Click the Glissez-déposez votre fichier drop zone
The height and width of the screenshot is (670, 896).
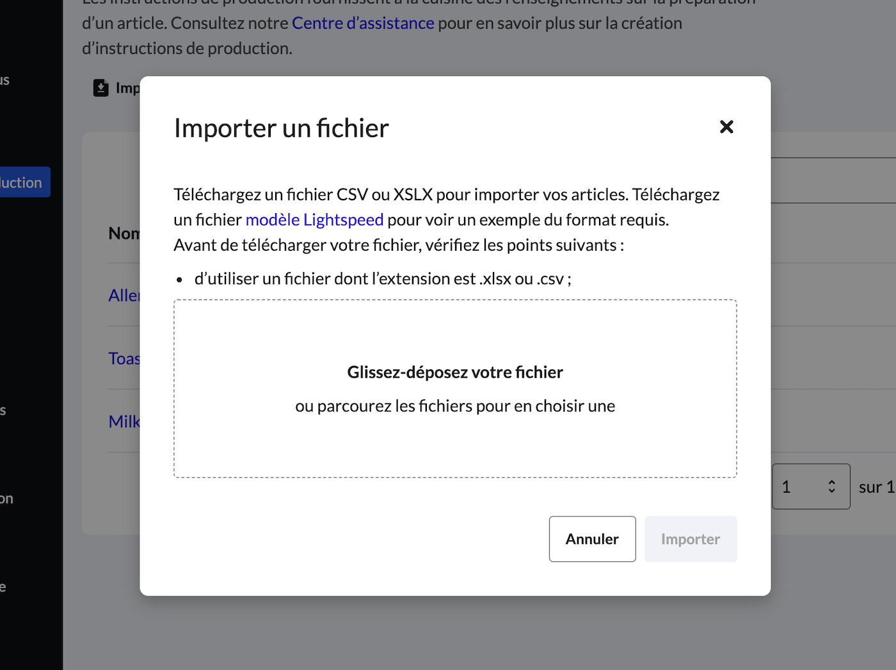click(455, 388)
